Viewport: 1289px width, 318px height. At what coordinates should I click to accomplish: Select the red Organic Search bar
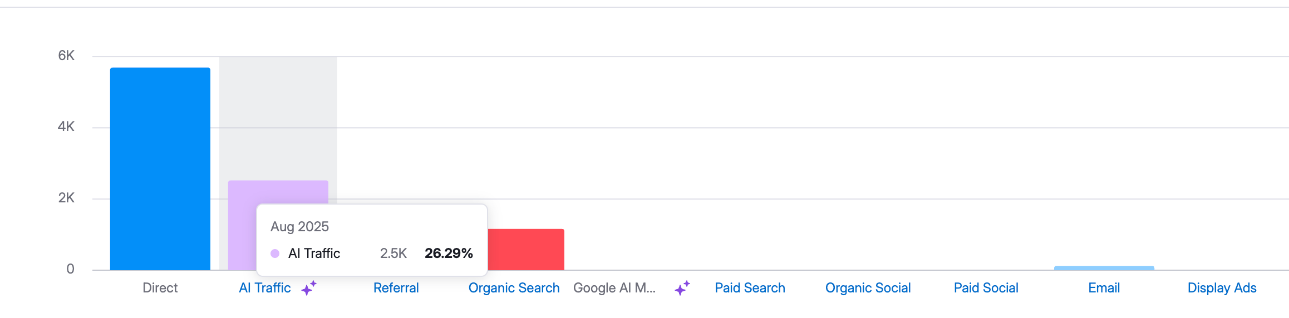(526, 250)
